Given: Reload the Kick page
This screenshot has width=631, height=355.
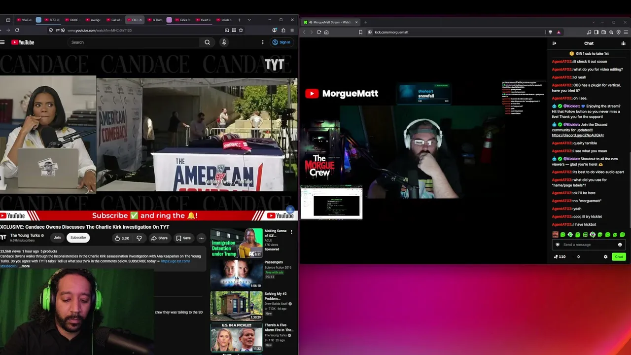Looking at the screenshot, I should (319, 32).
